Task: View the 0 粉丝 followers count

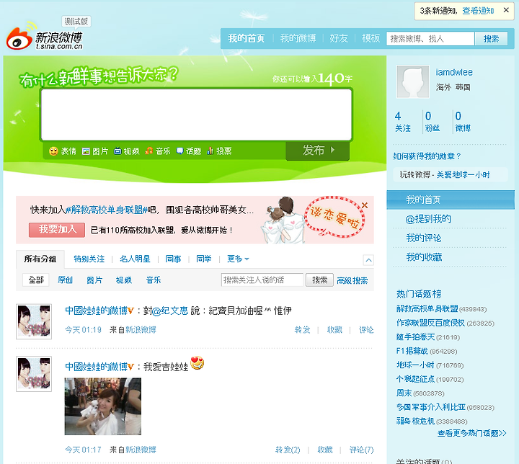Action: point(432,122)
